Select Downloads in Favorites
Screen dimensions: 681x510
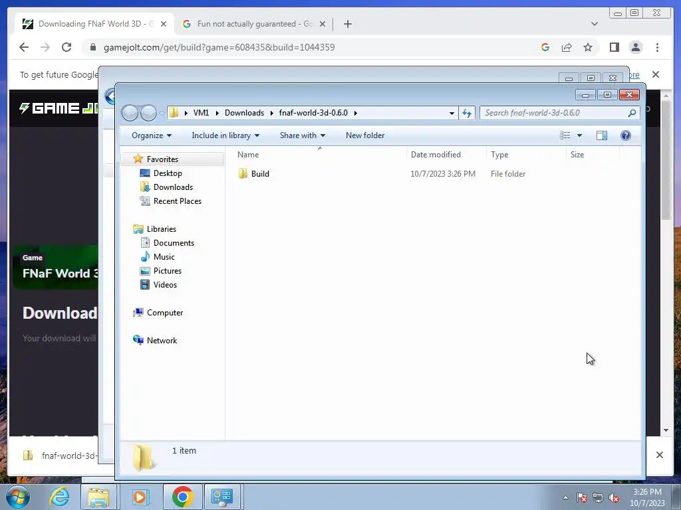pos(173,187)
